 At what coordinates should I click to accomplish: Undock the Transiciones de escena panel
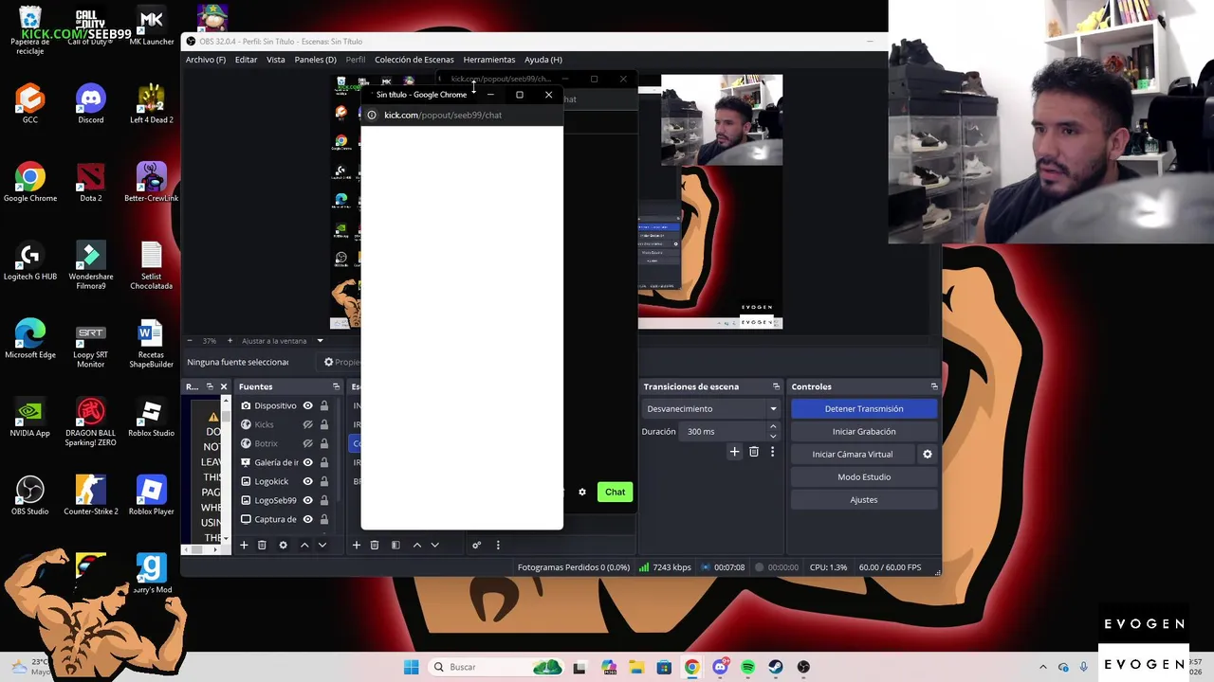776,386
